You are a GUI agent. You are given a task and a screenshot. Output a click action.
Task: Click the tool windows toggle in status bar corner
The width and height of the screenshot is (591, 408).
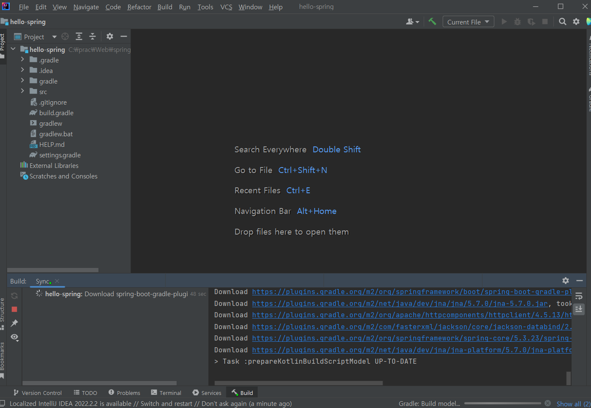3,404
